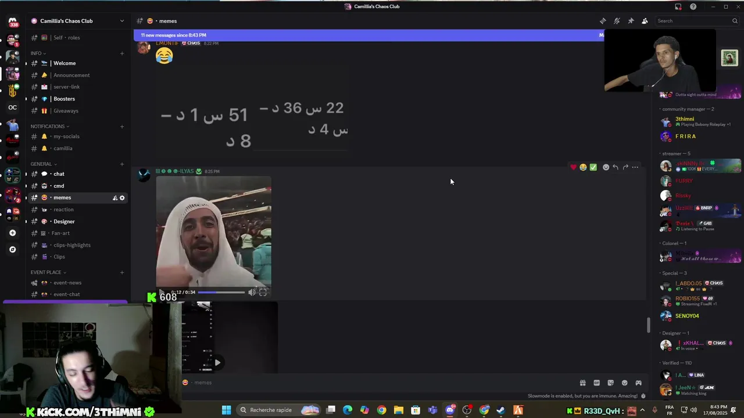React with the laughing emoji on ILYAS message
744x418 pixels.
point(583,167)
